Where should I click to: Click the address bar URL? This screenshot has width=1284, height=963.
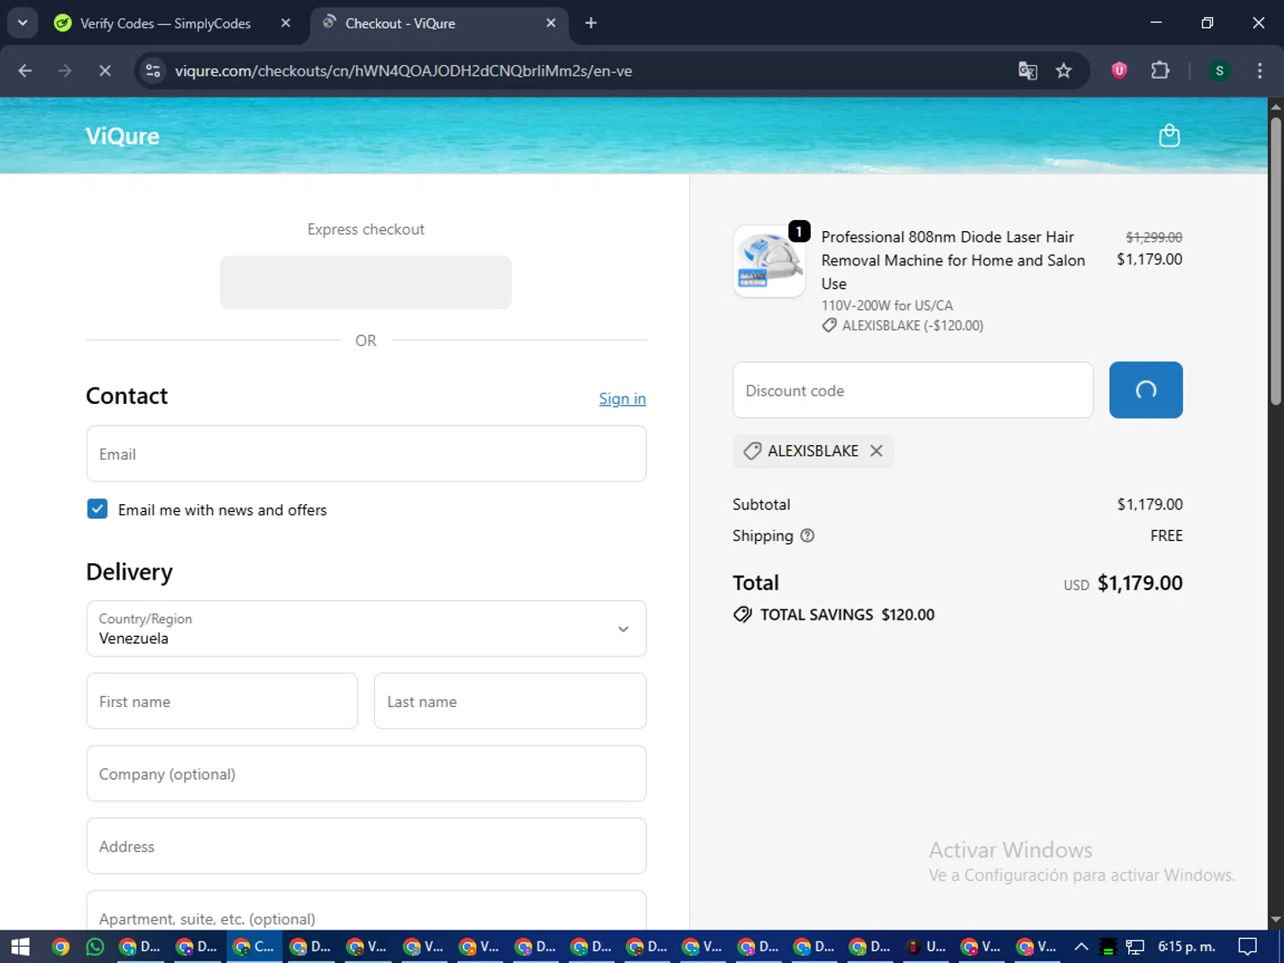coord(403,71)
